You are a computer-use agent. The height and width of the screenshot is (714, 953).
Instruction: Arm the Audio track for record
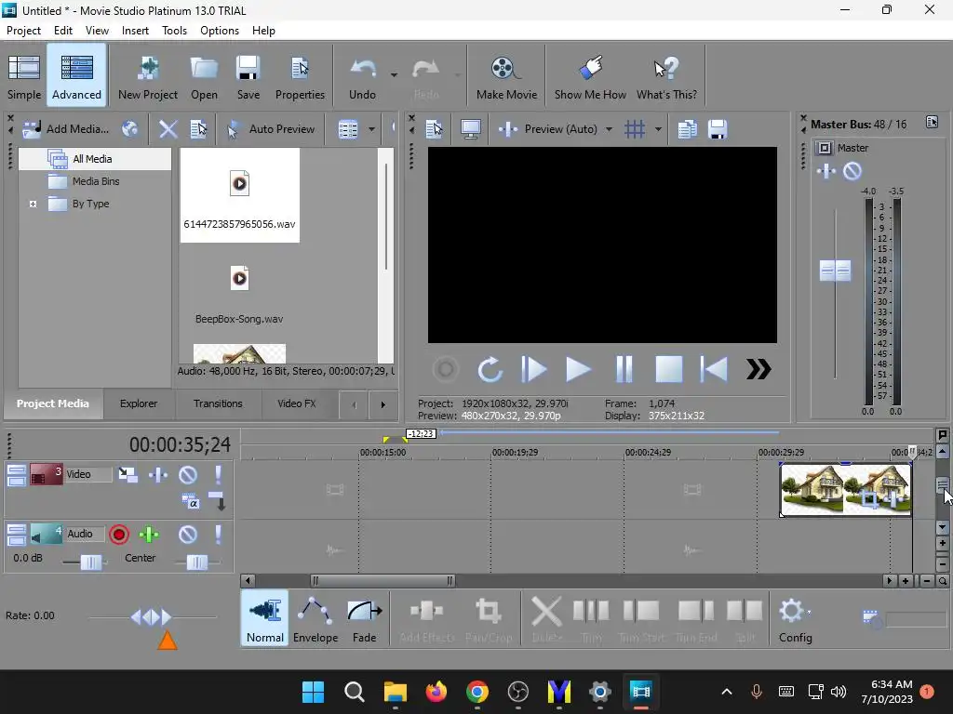119,535
